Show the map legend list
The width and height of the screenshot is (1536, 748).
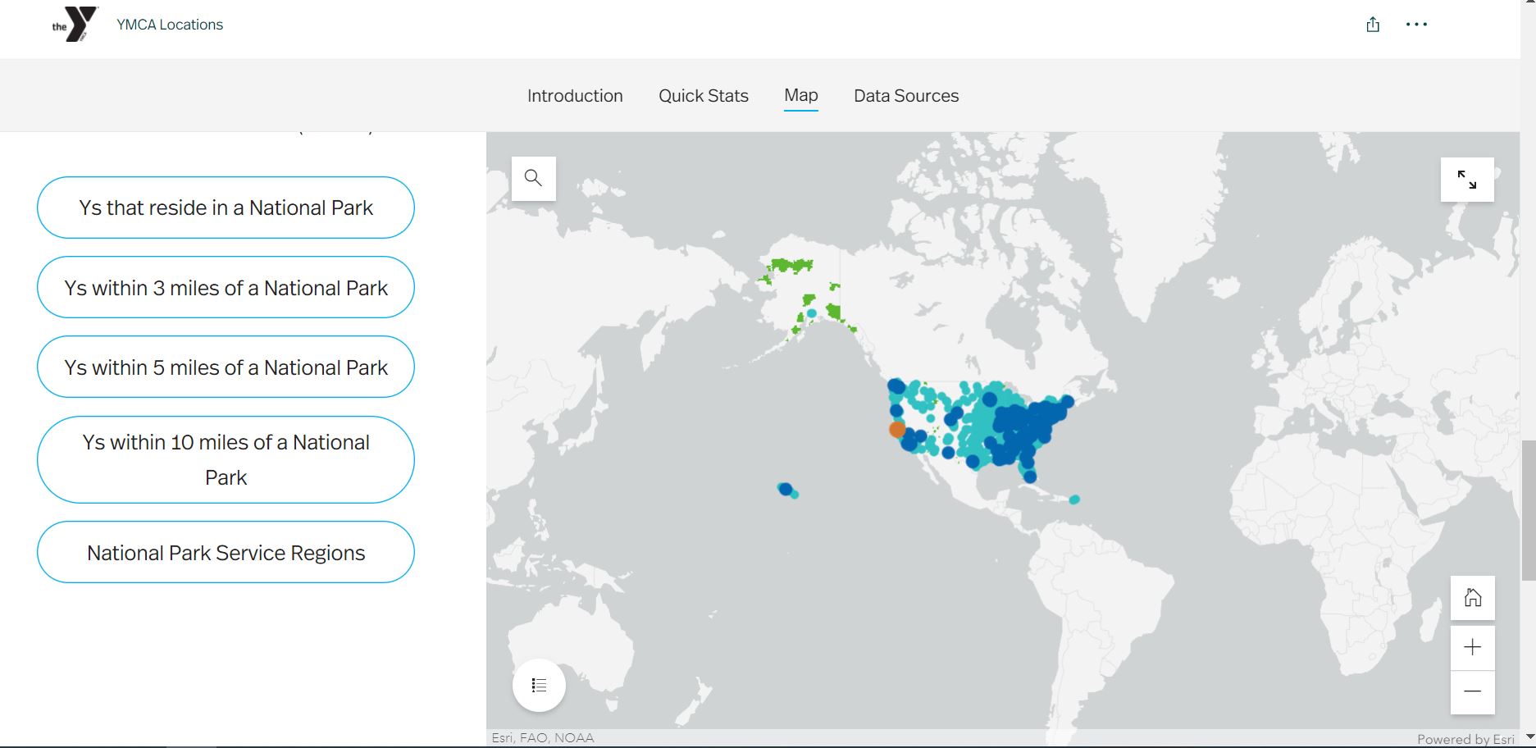(539, 685)
